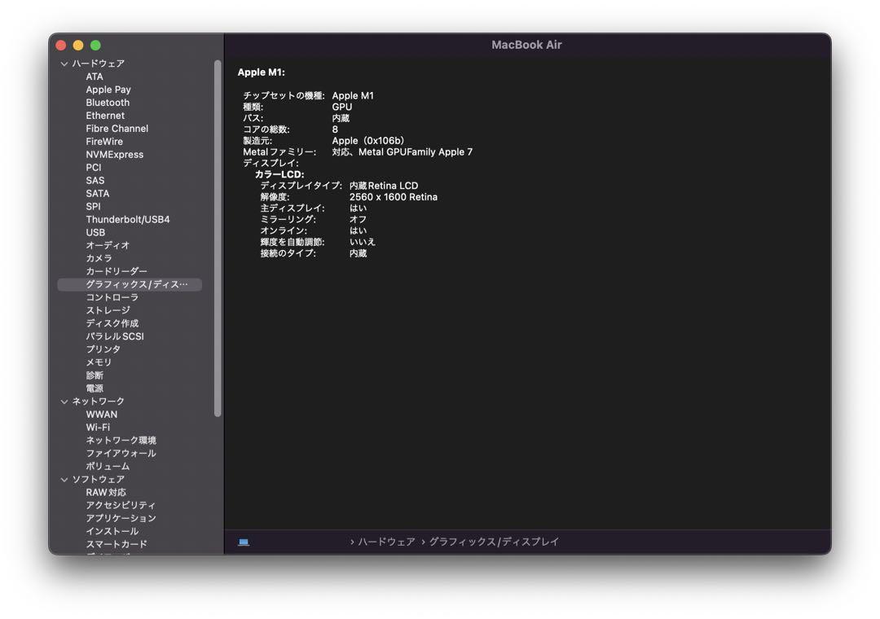Open Wi-Fi network information

[98, 428]
